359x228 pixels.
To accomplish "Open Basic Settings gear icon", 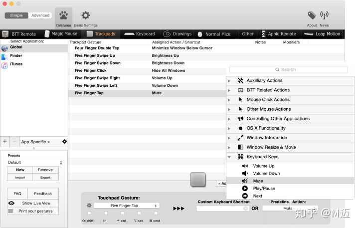I will [86, 15].
